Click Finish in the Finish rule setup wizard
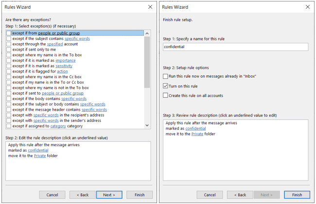The image size is (316, 204). [x=297, y=195]
